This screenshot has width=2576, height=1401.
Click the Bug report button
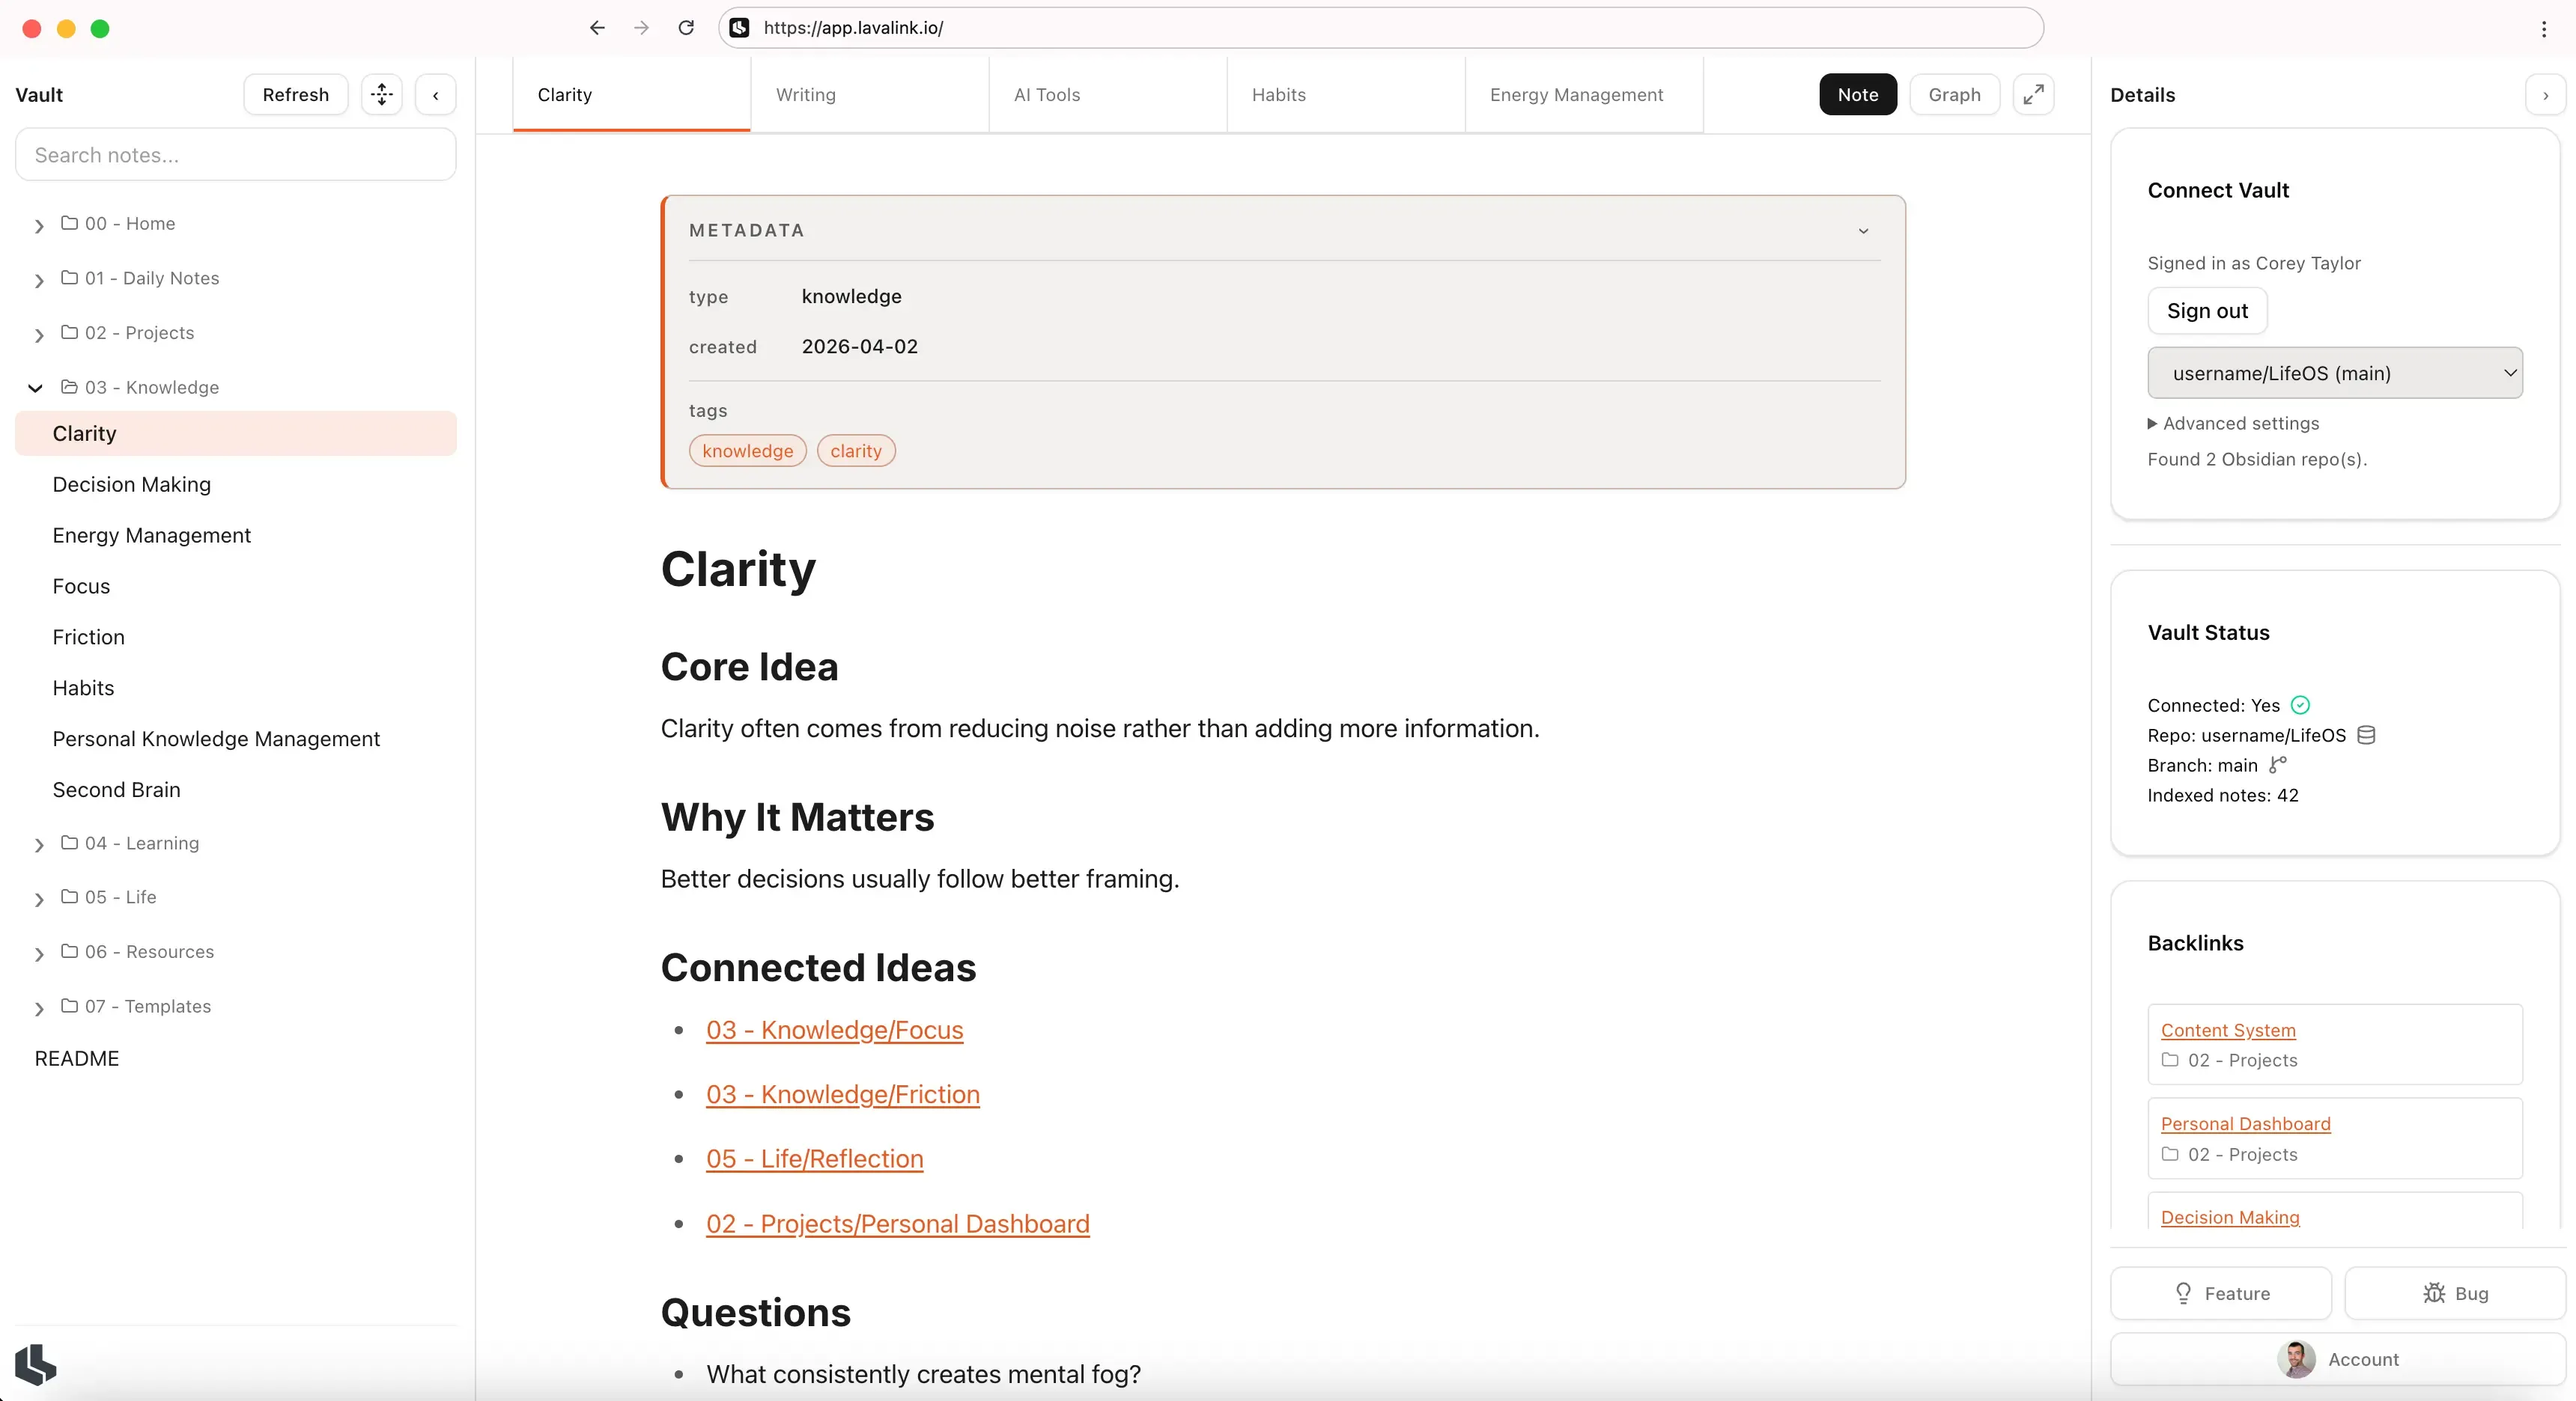[2454, 1293]
